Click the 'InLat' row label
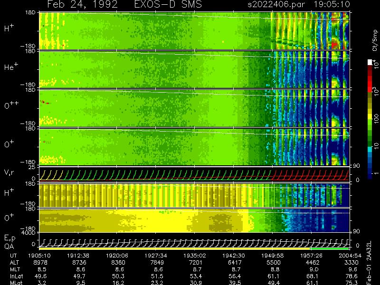The image size is (380, 285). [x=16, y=276]
